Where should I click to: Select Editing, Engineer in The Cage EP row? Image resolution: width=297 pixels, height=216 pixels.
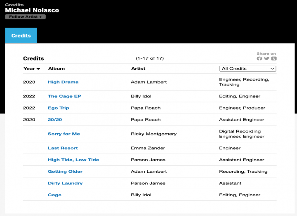coord(240,96)
